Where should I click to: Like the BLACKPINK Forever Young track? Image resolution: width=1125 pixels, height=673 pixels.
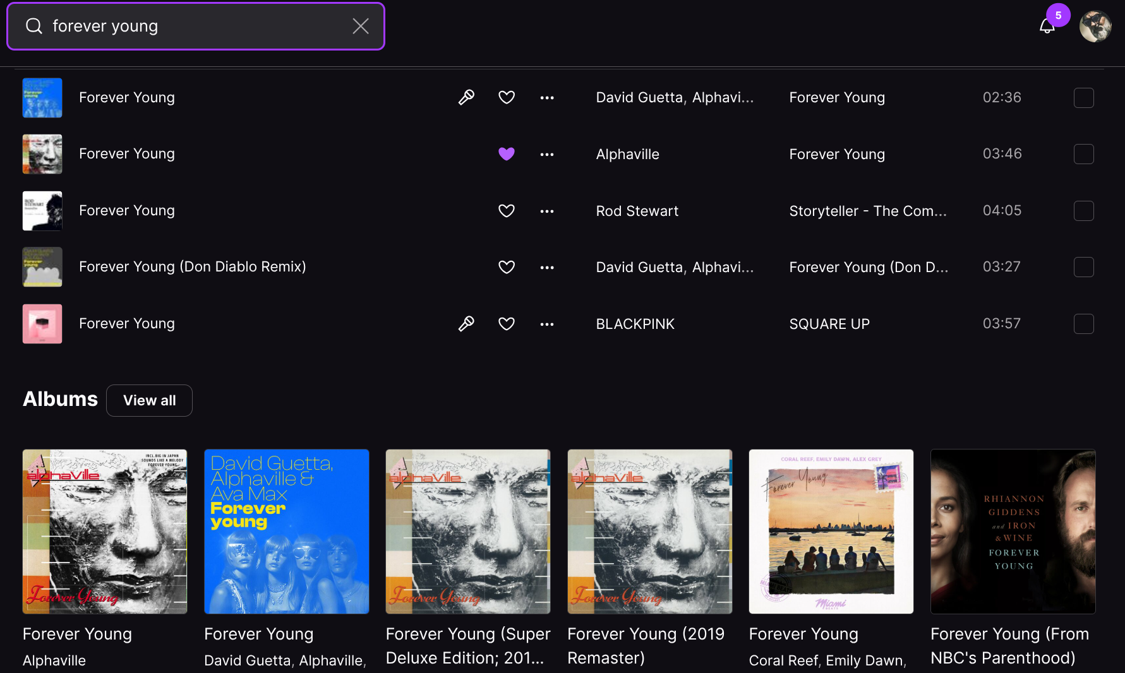point(507,324)
